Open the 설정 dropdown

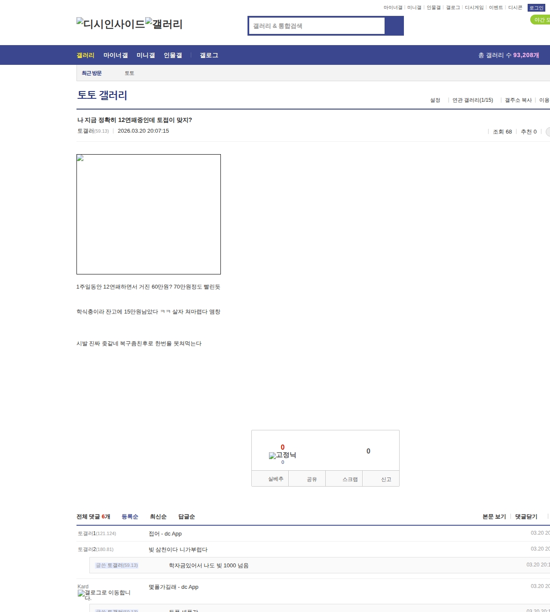click(x=435, y=100)
